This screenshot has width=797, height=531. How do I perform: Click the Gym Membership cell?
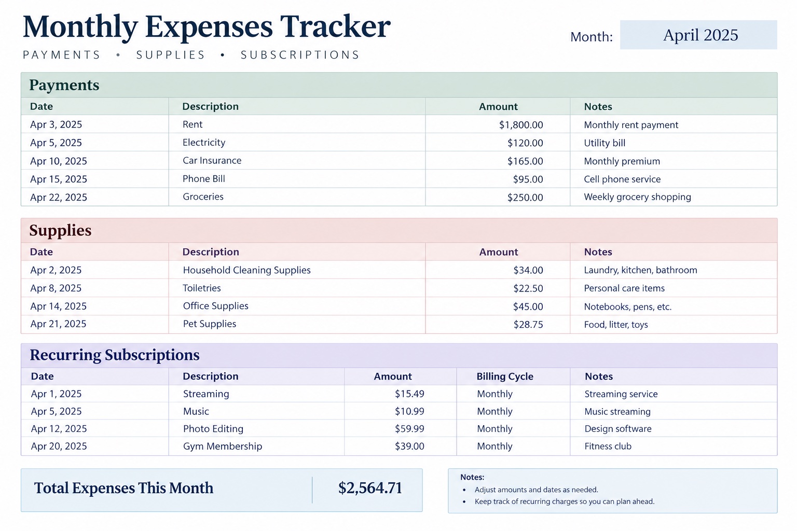(x=256, y=446)
